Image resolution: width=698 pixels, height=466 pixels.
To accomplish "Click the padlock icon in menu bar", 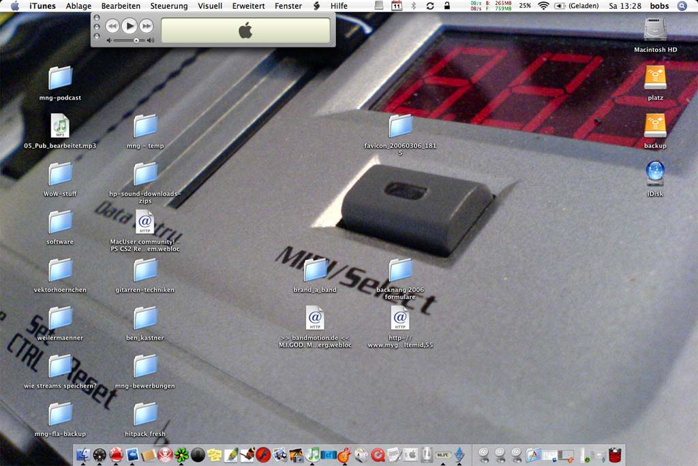I will [x=447, y=5].
